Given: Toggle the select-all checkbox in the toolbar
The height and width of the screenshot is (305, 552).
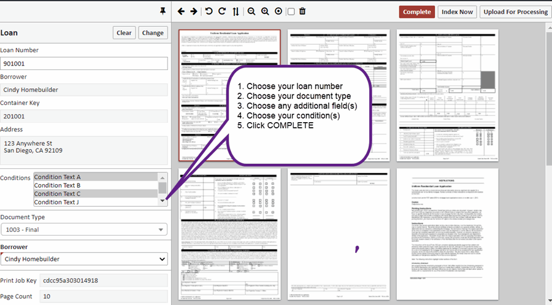Looking at the screenshot, I should (291, 12).
